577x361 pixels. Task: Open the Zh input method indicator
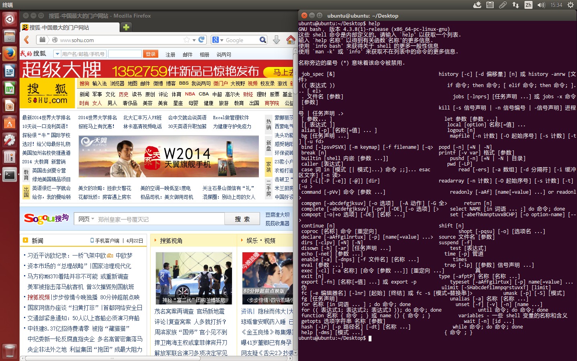coord(529,5)
